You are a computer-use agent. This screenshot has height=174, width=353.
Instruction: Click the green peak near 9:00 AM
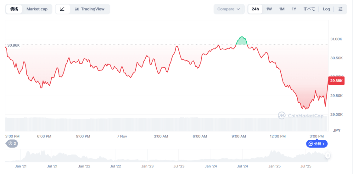click(x=242, y=40)
